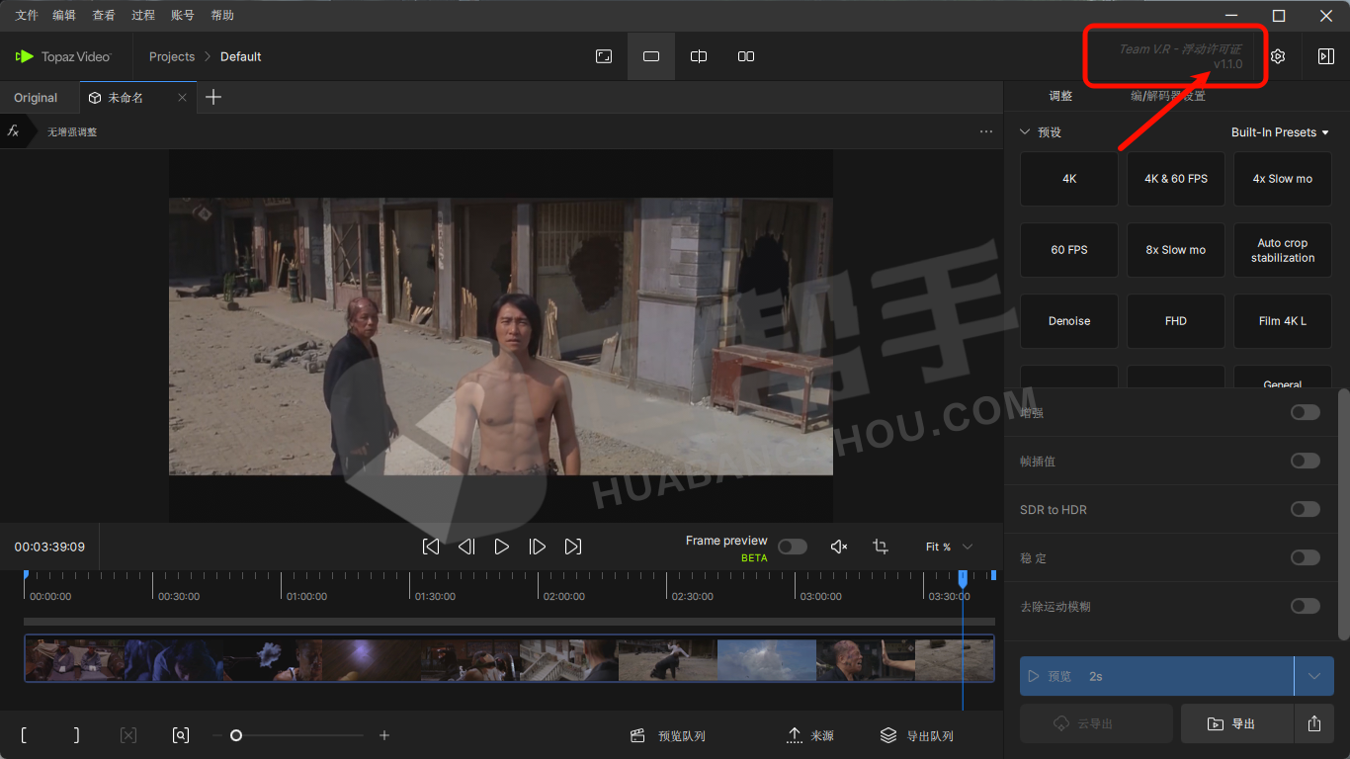This screenshot has width=1350, height=759.
Task: Switch to the Original tab
Action: [36, 98]
